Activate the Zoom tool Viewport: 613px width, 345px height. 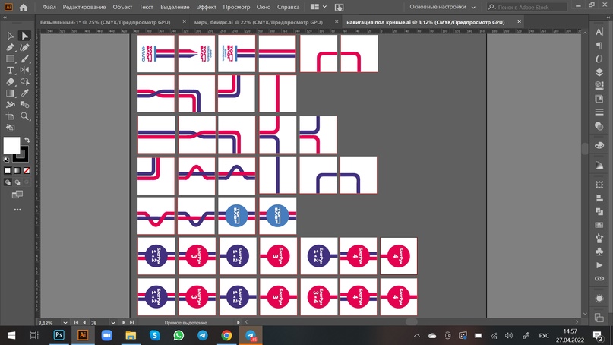click(24, 116)
